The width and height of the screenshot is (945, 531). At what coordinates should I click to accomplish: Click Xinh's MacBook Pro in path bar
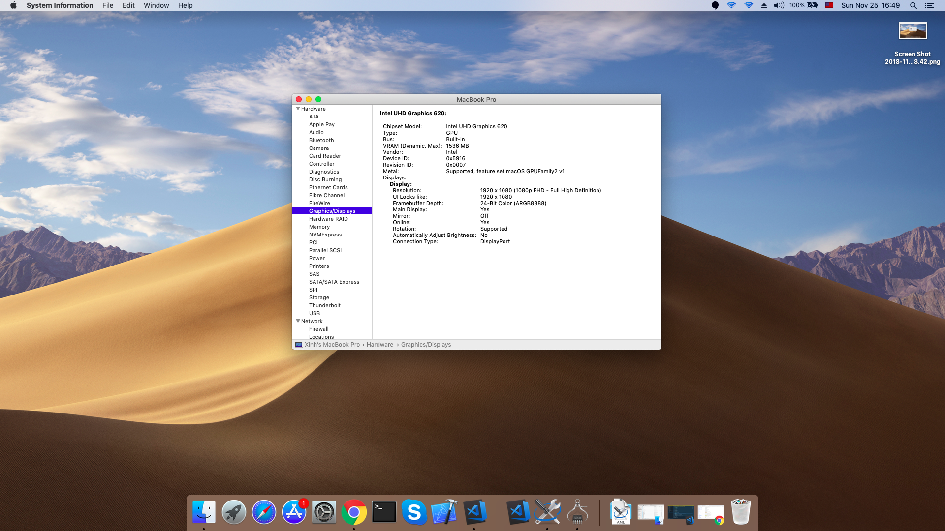332,345
